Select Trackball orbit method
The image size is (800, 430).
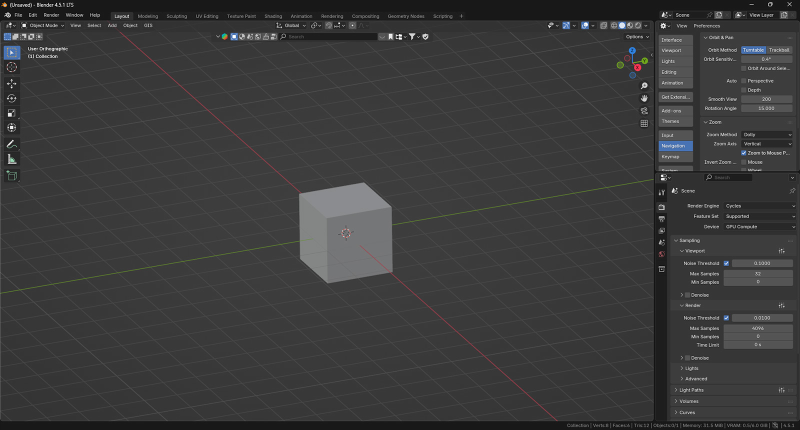click(x=779, y=50)
